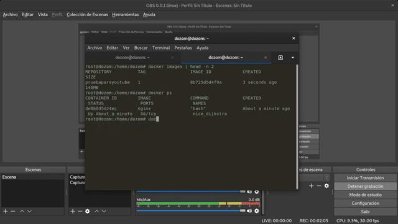Open the terminal Editar menu
This screenshot has width=398, height=224.
pyautogui.click(x=112, y=48)
